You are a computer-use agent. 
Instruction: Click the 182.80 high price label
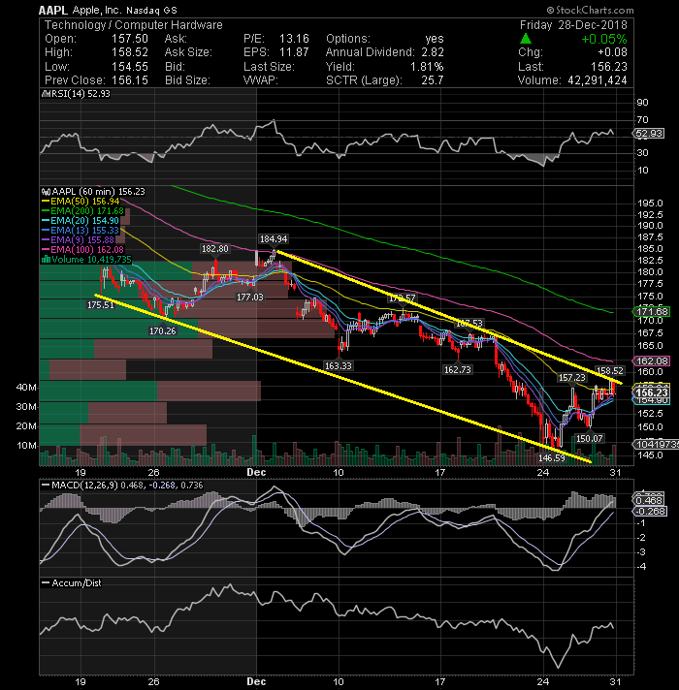tap(215, 249)
